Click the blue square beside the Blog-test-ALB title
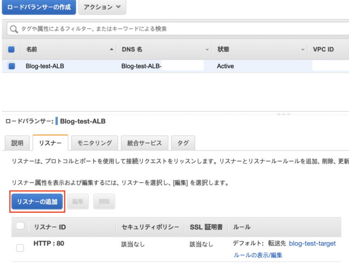The height and width of the screenshot is (270, 349). click(x=57, y=121)
